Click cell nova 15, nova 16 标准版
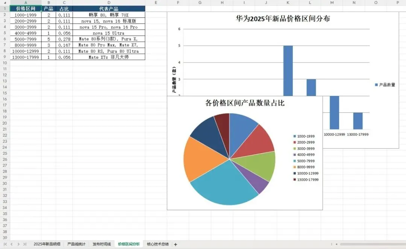Image resolution: width=406 pixels, height=249 pixels. [x=109, y=21]
